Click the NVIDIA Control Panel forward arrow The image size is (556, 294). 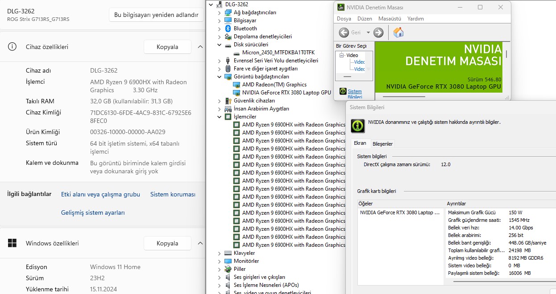(x=378, y=33)
